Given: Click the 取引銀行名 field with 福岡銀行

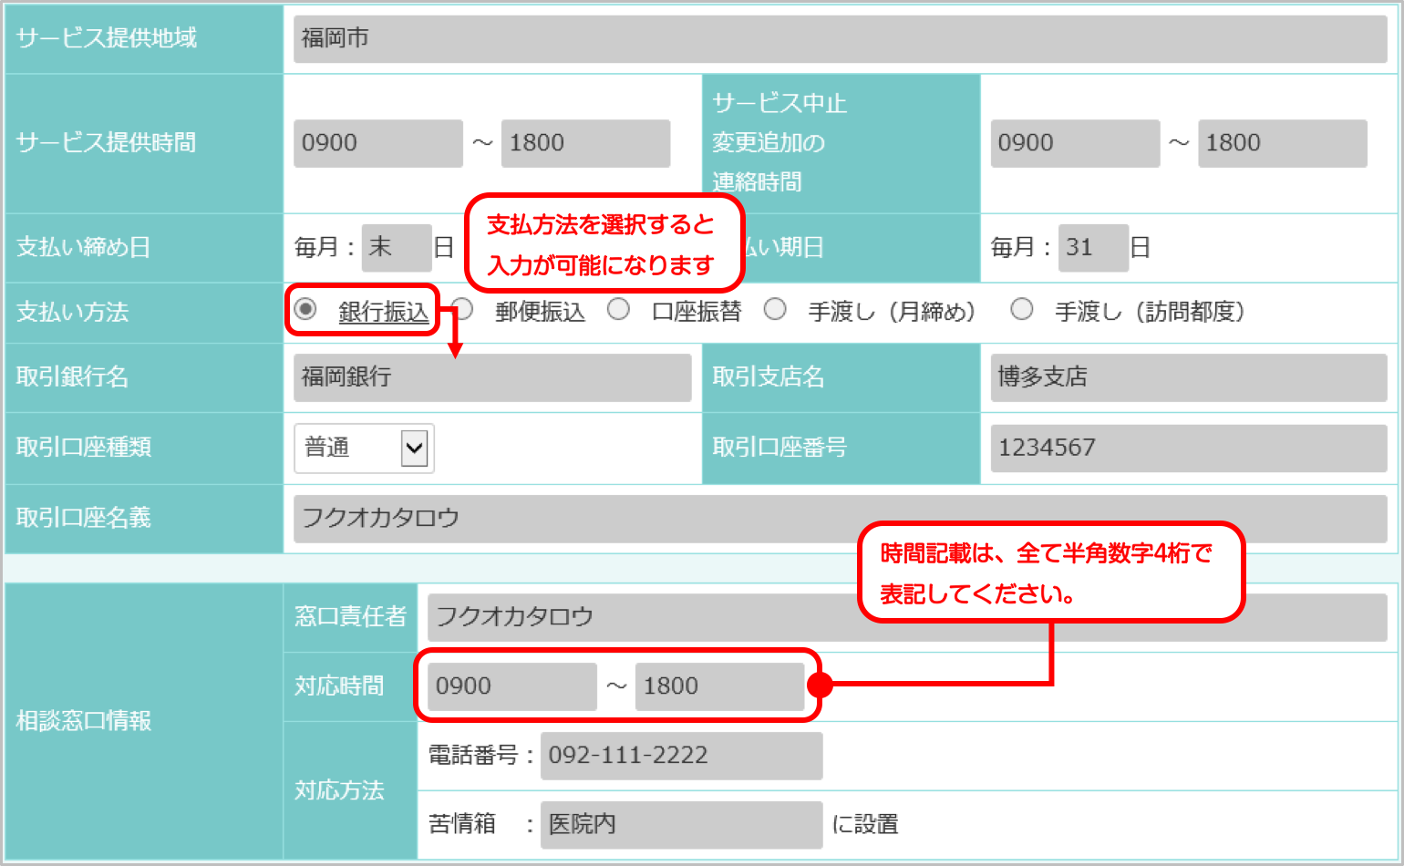Looking at the screenshot, I should pos(491,377).
